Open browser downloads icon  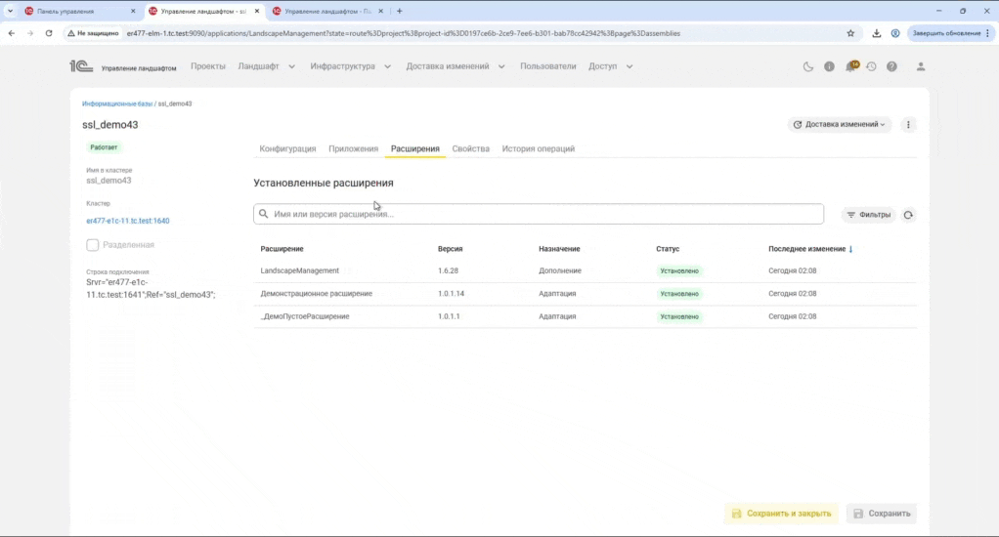tap(877, 33)
